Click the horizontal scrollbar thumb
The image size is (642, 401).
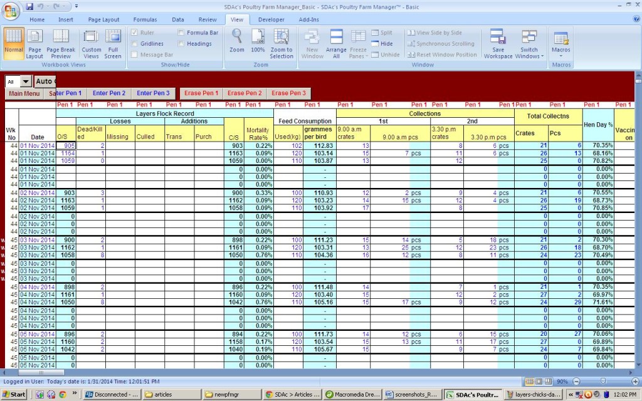(41, 373)
